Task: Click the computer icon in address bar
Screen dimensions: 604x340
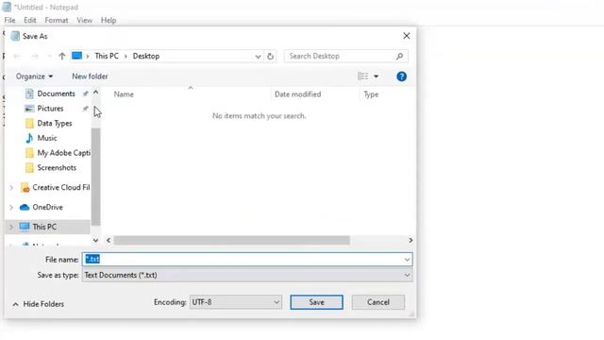Action: click(77, 56)
